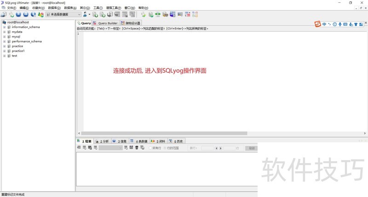Screen dimensions: 368x197
Task: Open the User Manager person icon
Action: coord(85,15)
